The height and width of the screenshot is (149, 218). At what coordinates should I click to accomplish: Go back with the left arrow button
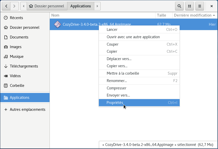click(x=6, y=6)
